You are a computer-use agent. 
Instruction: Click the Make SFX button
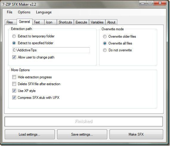(136, 134)
